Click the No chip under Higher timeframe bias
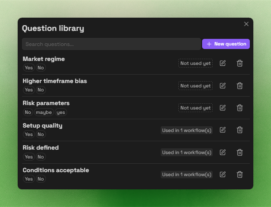Image resolution: width=271 pixels, height=207 pixels. (x=41, y=90)
